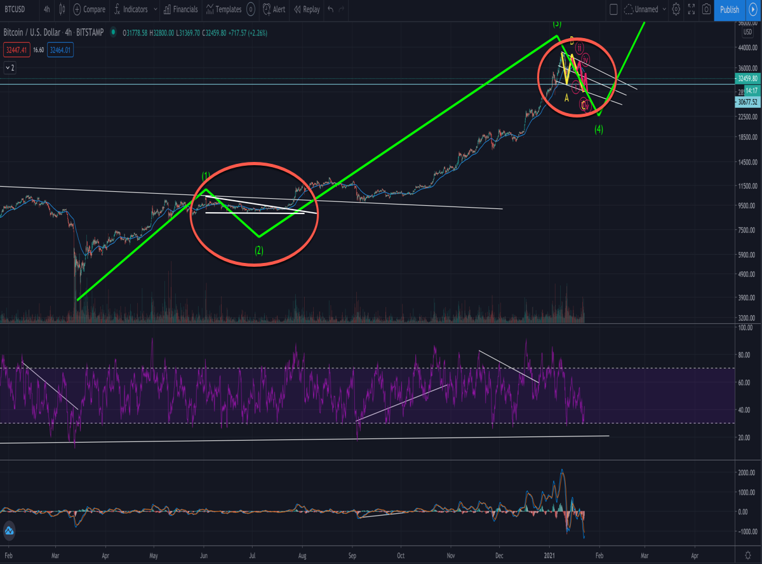Open the Unnamed layout cloud save
This screenshot has width=762, height=564.
(x=642, y=10)
